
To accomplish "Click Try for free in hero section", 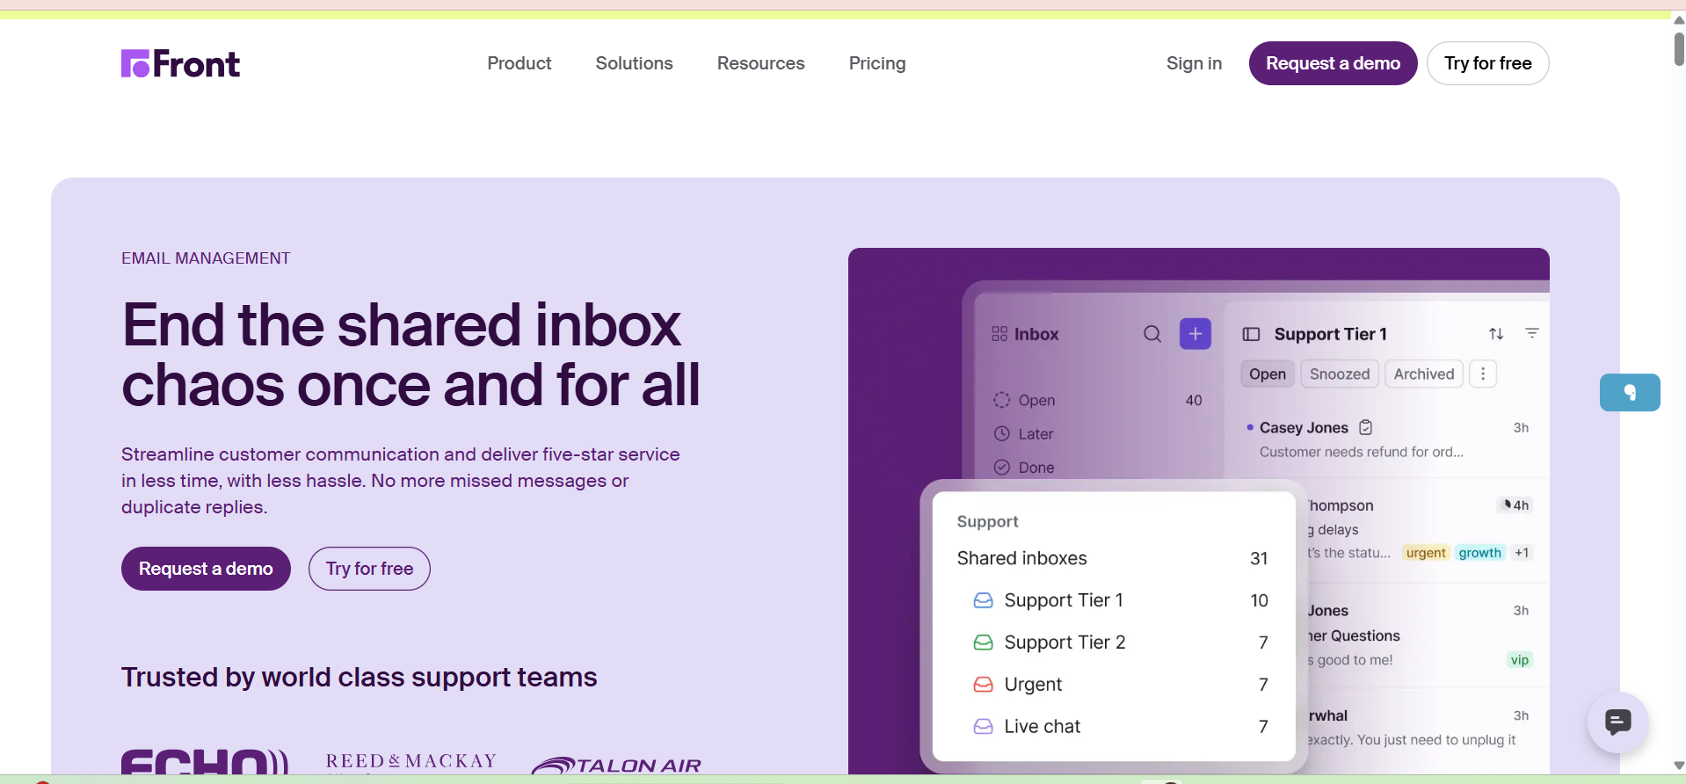I will point(369,569).
